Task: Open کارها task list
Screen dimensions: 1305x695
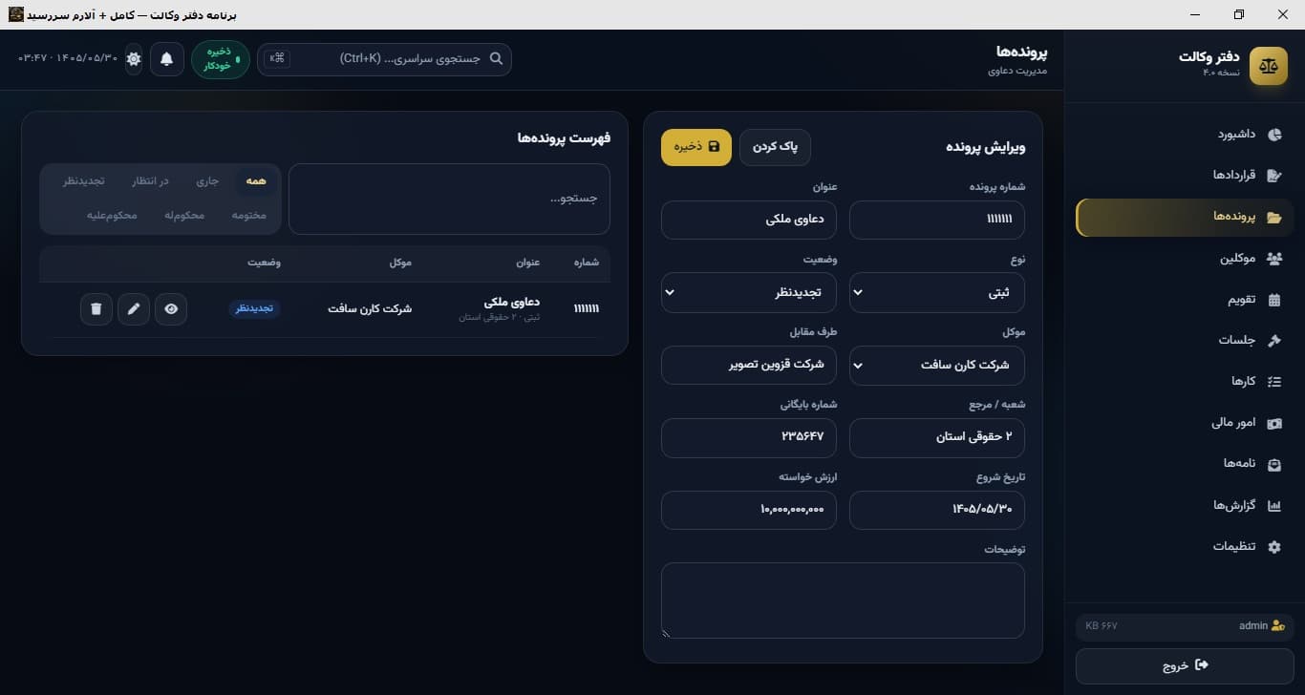Action: 1185,382
